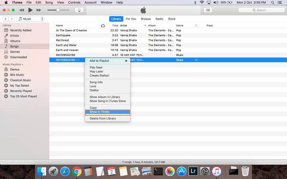Viewport: 287px width, 179px height.
Task: Click the ellipsis on selected INH109543160 row
Action: pyautogui.click(x=78, y=60)
